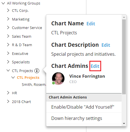Expand the Marketing group
This screenshot has width=130, height=132.
tap(8, 19)
